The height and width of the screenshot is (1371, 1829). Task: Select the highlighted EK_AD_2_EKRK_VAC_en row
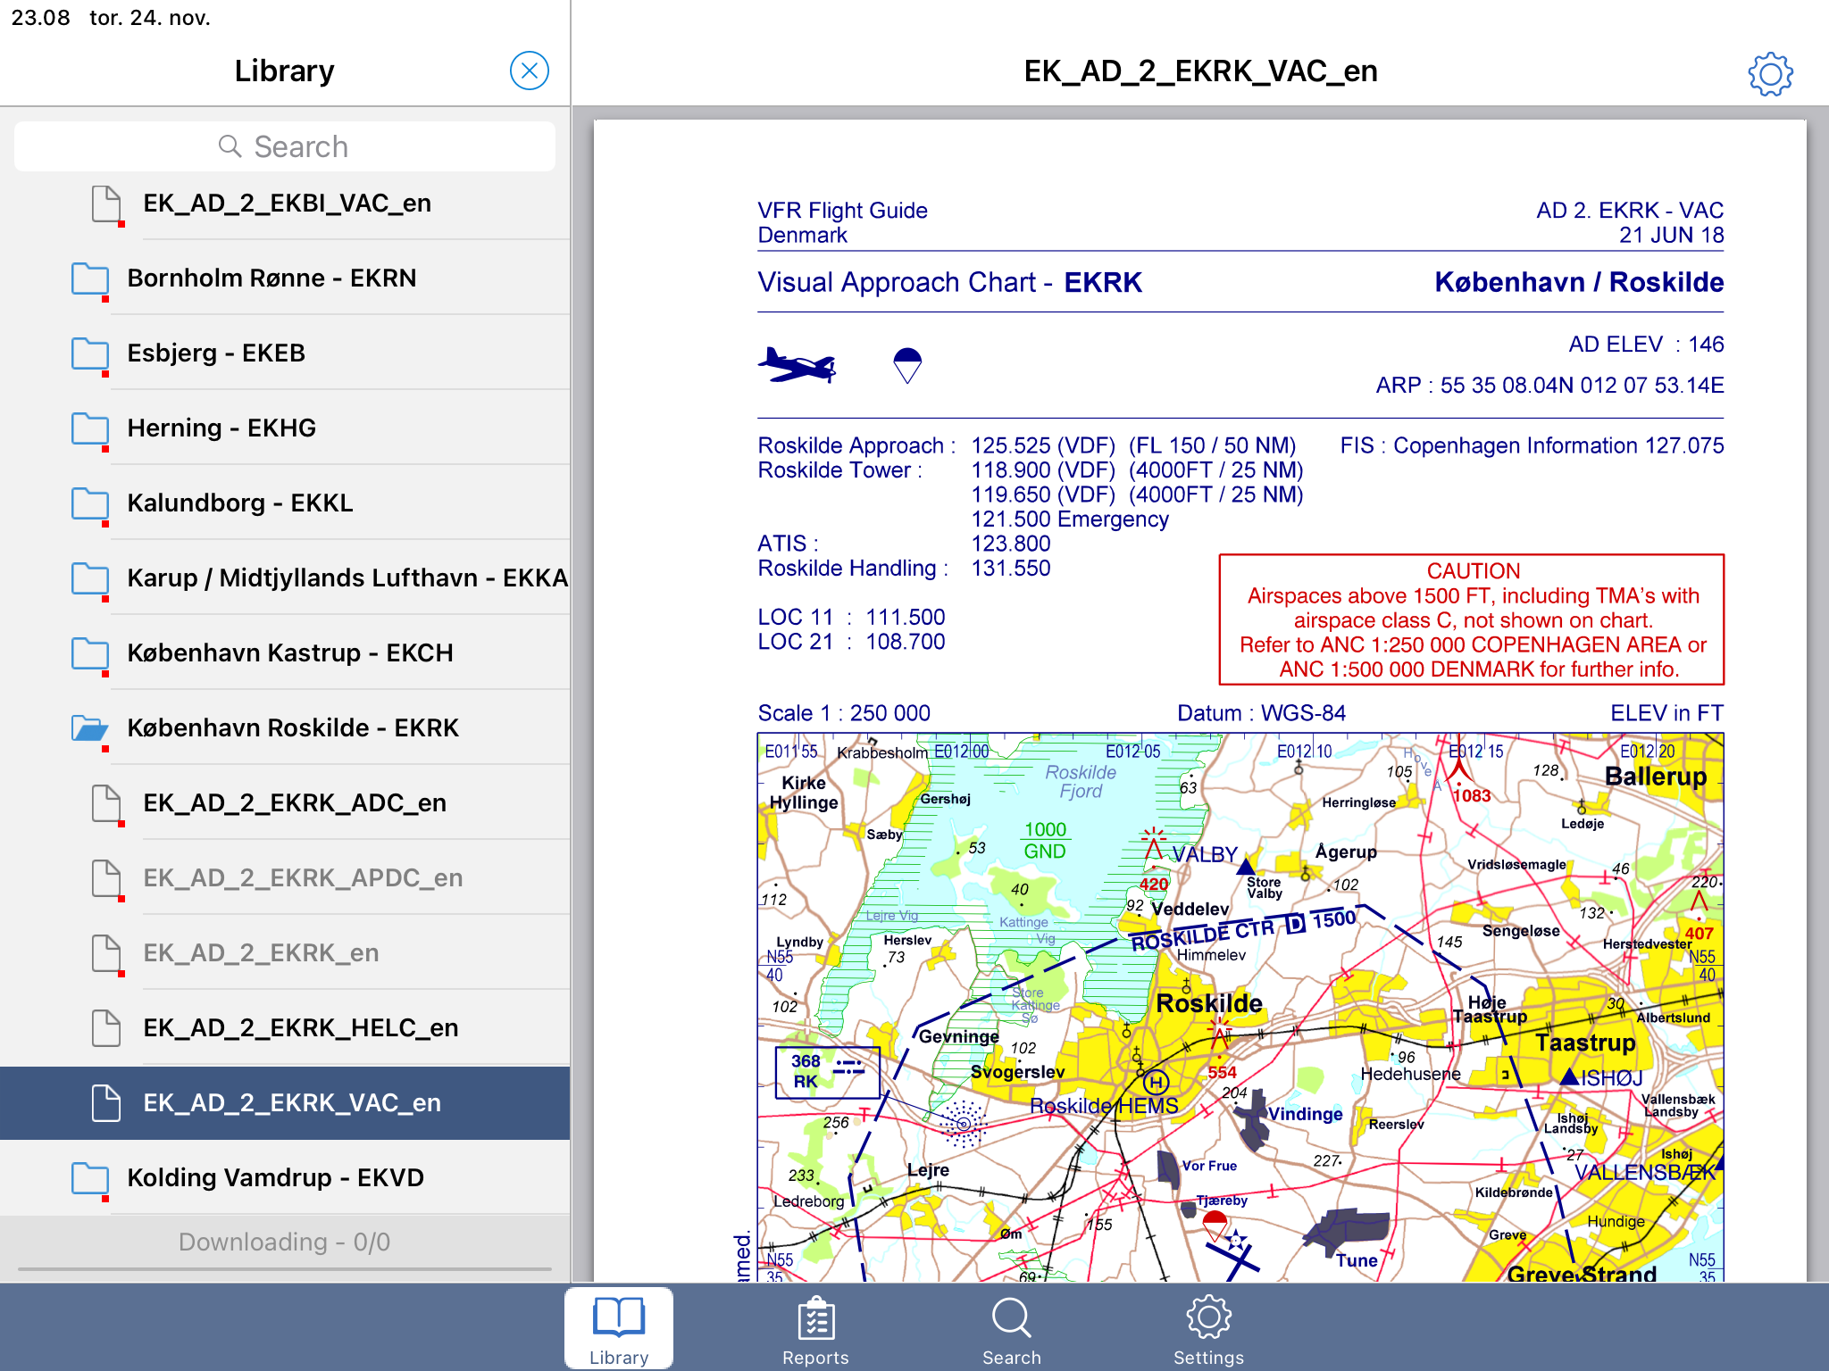tap(285, 1103)
